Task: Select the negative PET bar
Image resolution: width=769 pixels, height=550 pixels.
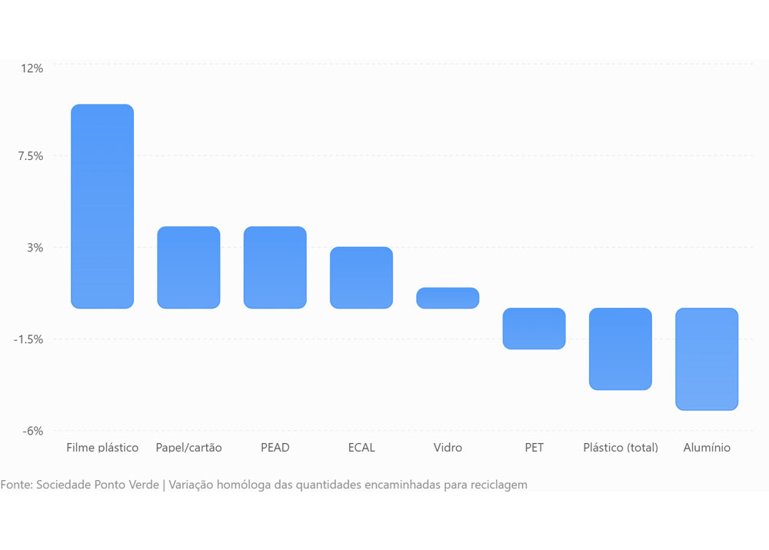Action: [x=534, y=328]
